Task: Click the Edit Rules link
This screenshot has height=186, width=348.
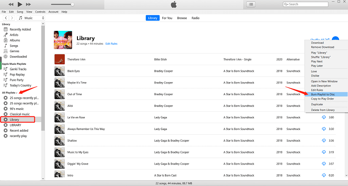Action: pyautogui.click(x=111, y=43)
